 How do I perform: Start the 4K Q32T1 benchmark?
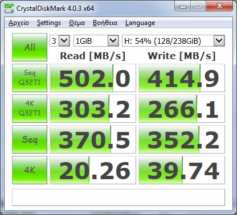tap(30, 109)
